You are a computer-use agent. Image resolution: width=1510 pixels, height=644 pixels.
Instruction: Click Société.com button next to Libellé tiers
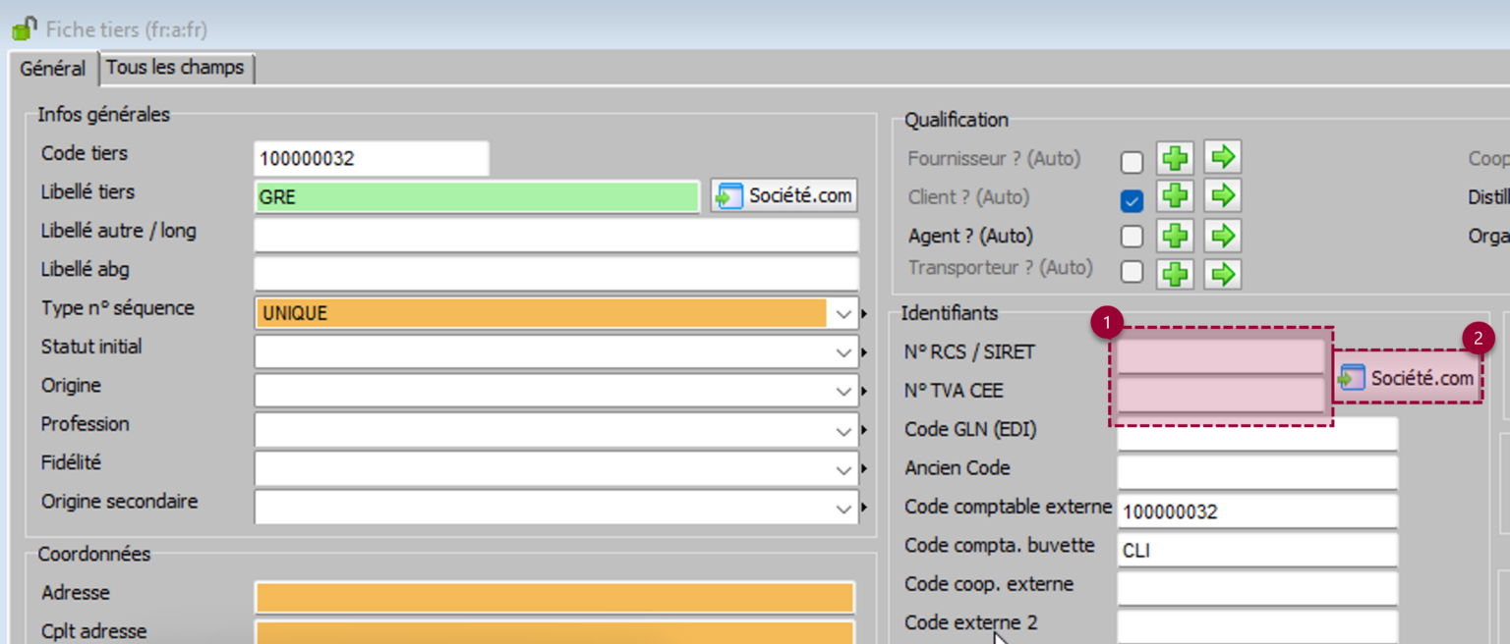tap(784, 195)
